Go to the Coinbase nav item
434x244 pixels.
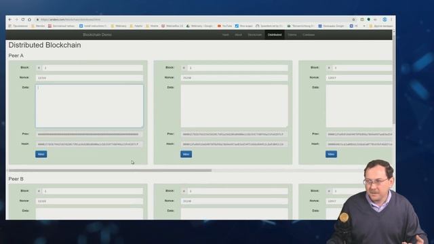click(309, 35)
